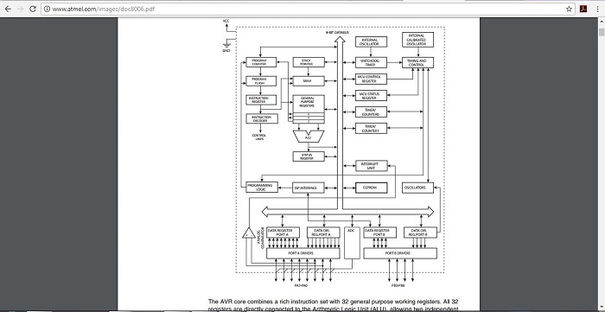Click the TIMING AND CONTROL block
605x312 pixels.
pos(417,62)
